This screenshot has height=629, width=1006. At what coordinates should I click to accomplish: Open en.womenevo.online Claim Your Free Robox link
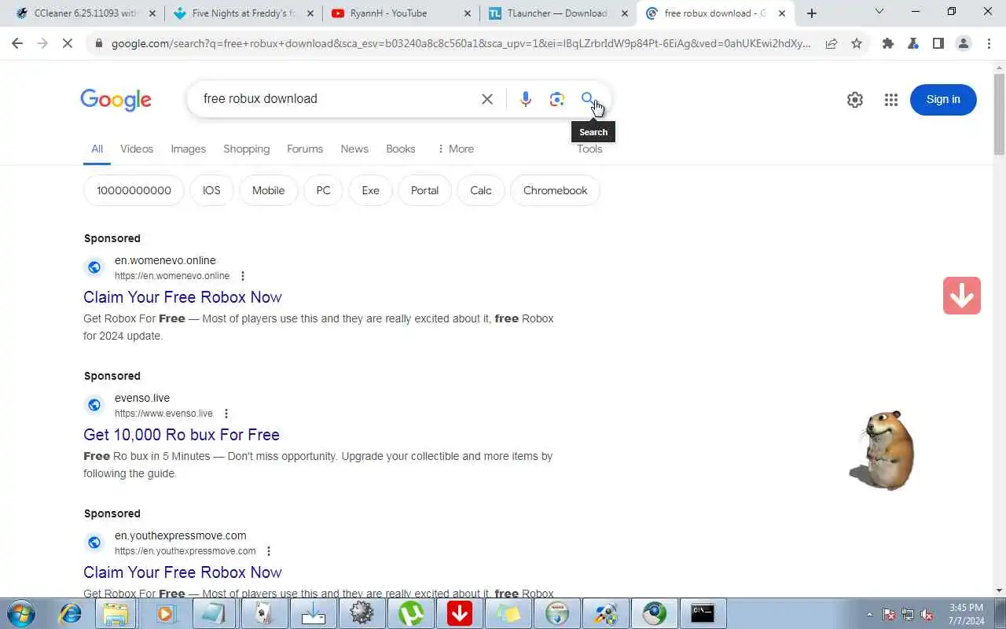tap(182, 297)
